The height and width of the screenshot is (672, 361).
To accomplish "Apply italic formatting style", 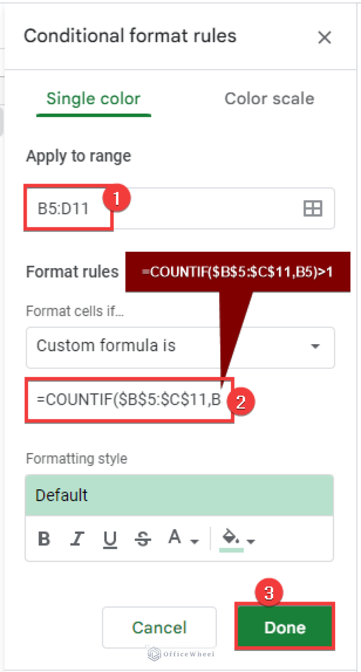I will [x=77, y=539].
